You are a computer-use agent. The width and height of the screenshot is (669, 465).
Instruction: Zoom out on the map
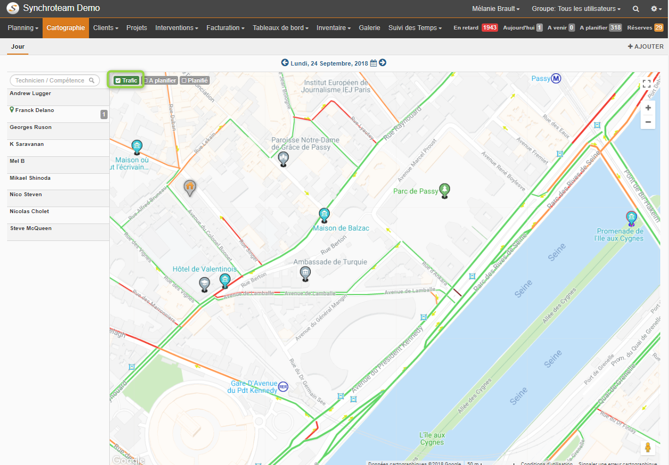648,122
